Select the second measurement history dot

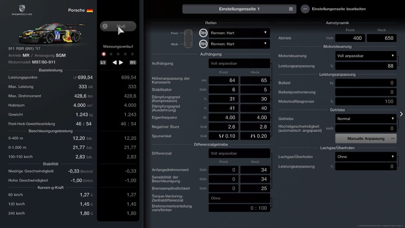111,54
